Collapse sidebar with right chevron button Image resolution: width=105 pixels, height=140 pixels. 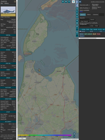pyautogui.click(x=77, y=2)
